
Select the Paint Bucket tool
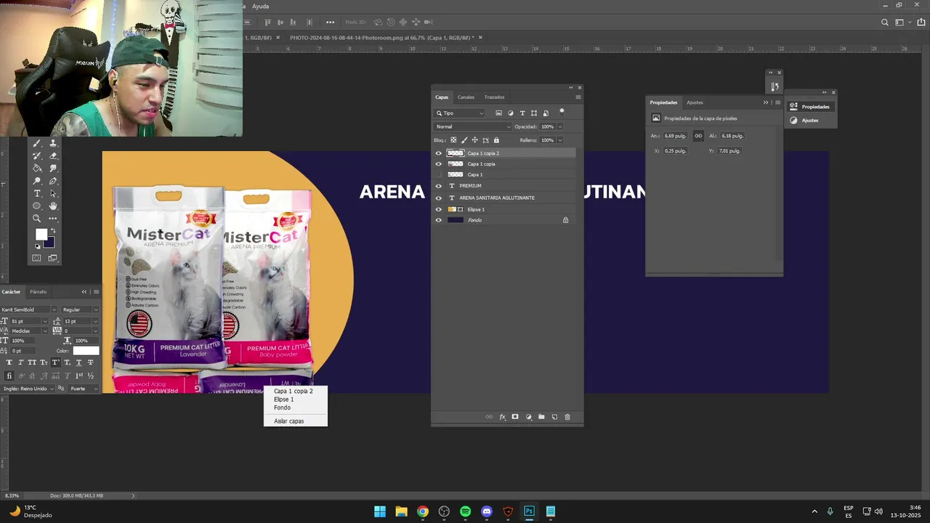(x=37, y=169)
